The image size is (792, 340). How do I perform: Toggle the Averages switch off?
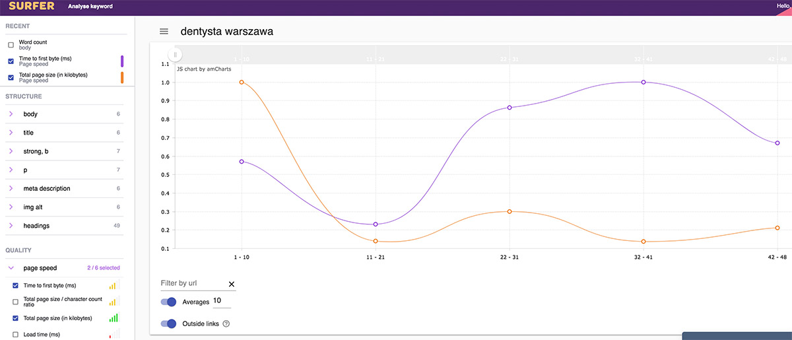pyautogui.click(x=169, y=302)
